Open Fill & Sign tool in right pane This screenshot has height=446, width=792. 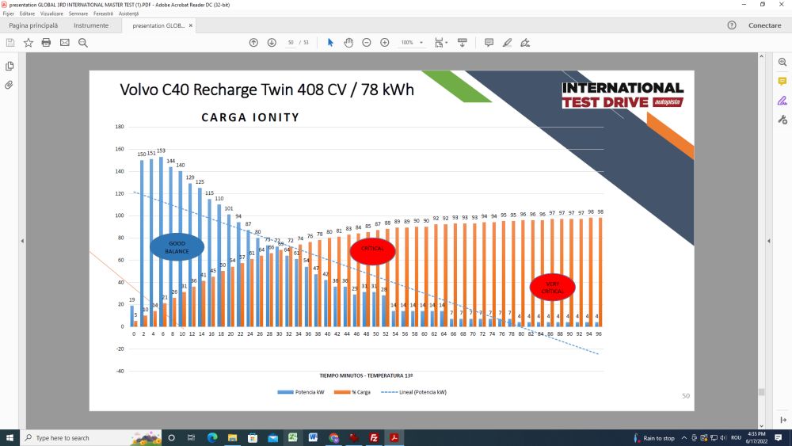782,101
